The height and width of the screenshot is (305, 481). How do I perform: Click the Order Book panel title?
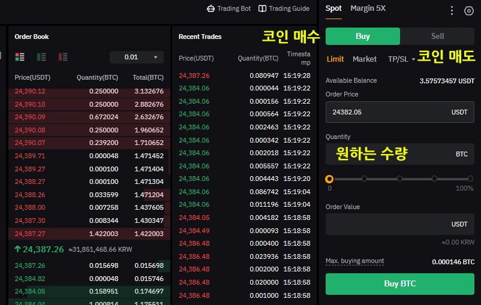pos(32,37)
